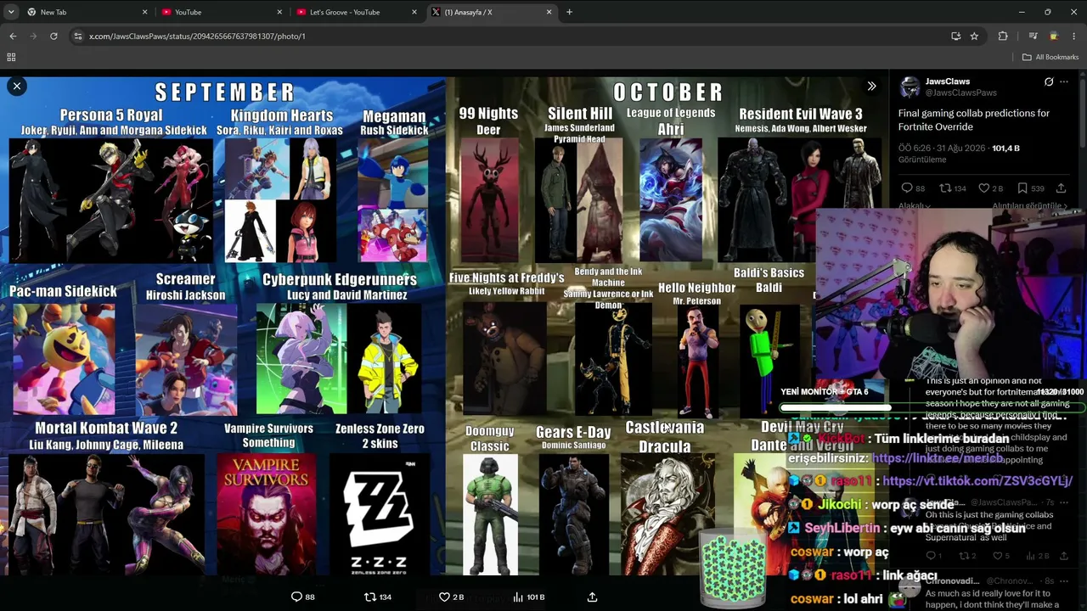This screenshot has height=611, width=1087.
Task: Open the tab search dropdown
Action: coord(10,12)
